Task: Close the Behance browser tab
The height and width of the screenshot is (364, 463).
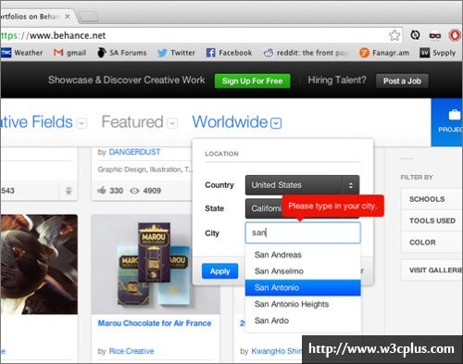Action: point(68,17)
